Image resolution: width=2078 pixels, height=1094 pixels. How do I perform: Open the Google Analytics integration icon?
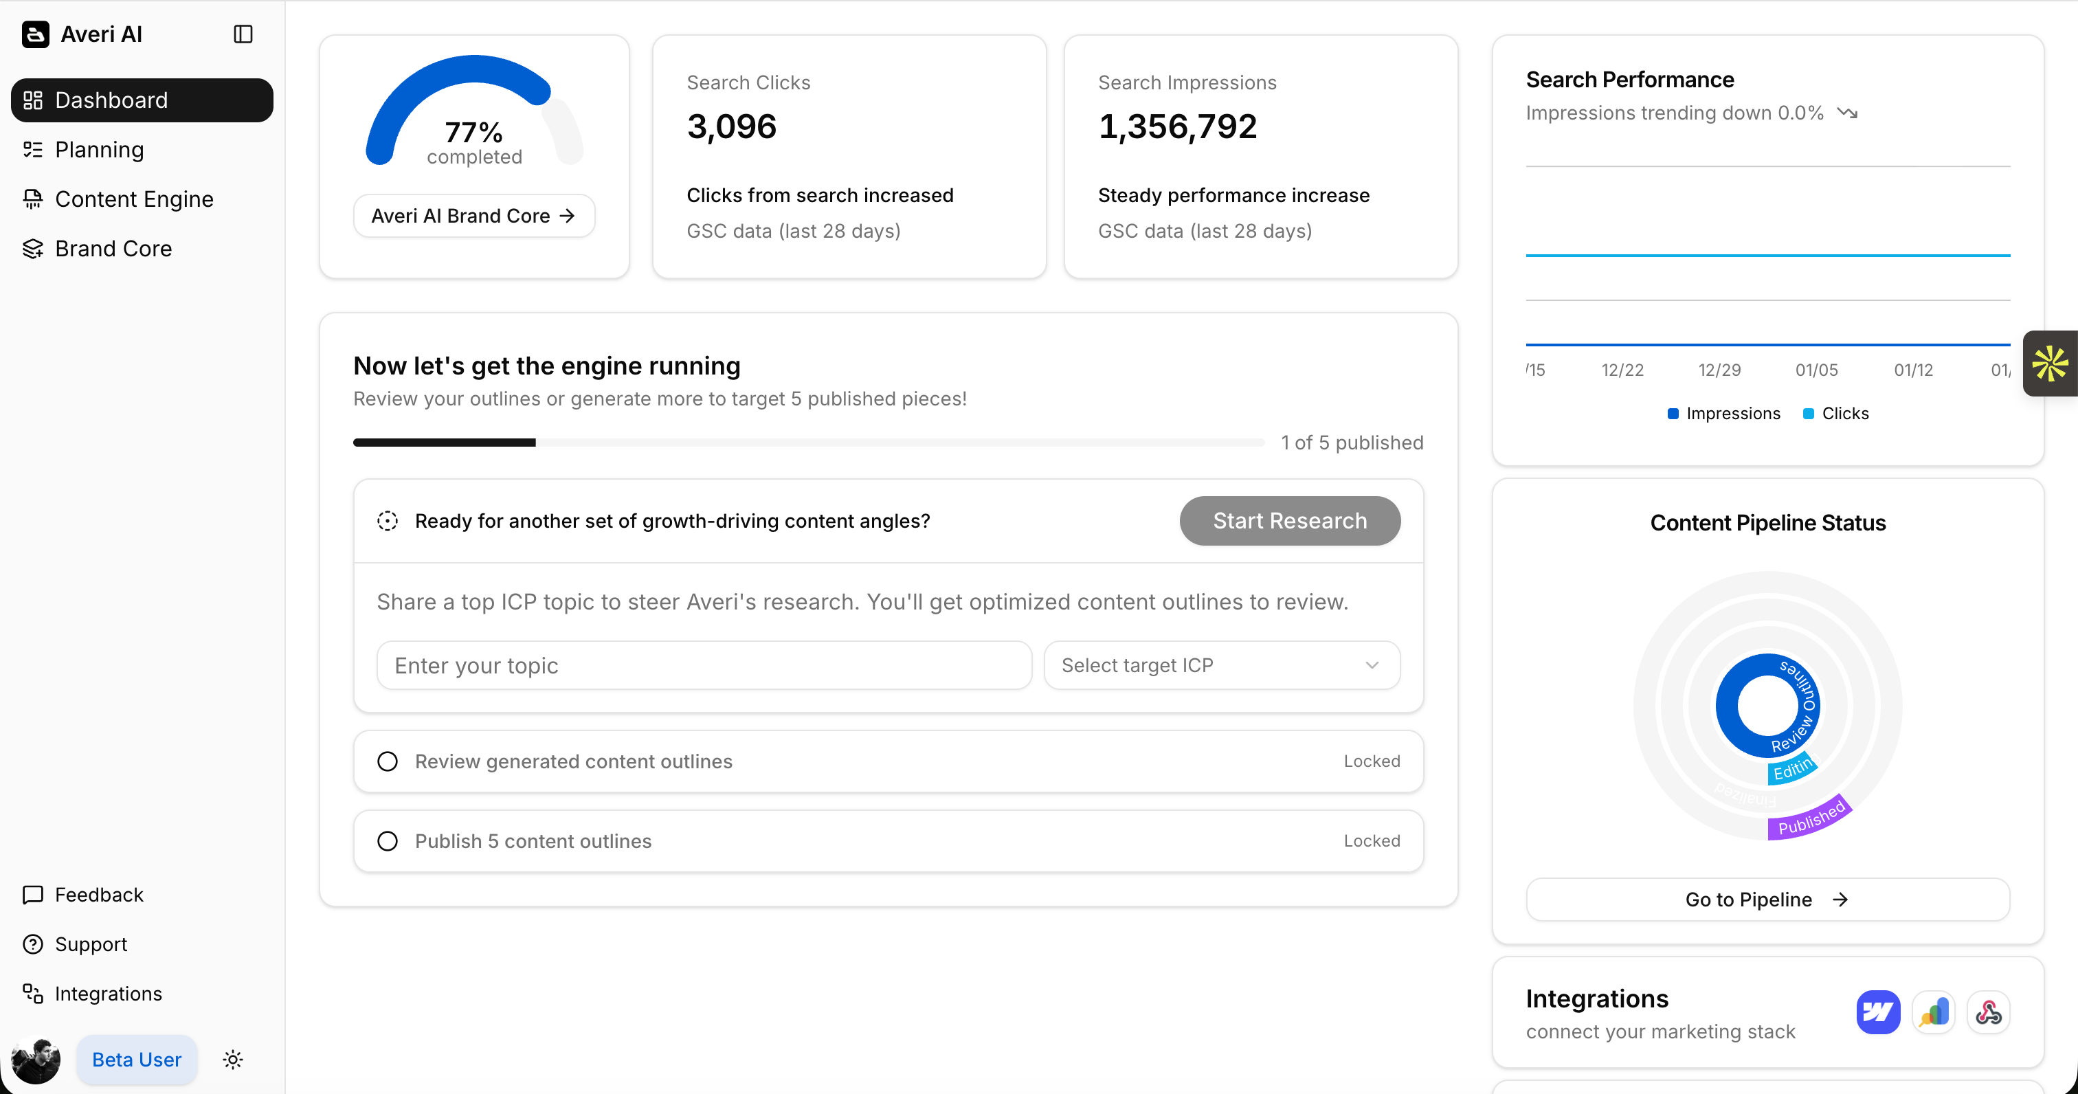[1934, 1012]
